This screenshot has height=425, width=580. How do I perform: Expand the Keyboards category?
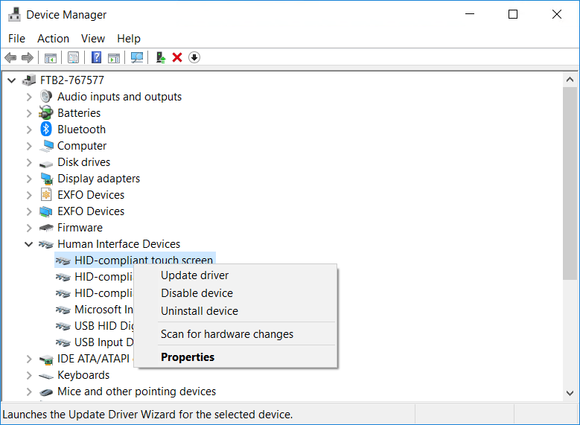coord(29,375)
